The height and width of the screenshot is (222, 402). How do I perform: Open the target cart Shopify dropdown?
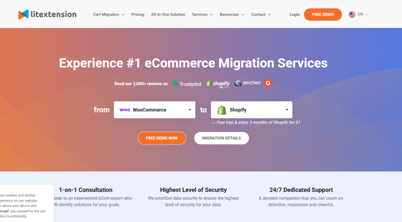click(x=252, y=110)
